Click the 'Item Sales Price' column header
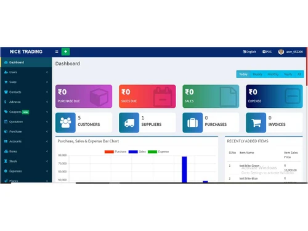Viewport: 308px width, 231px height. (291, 155)
